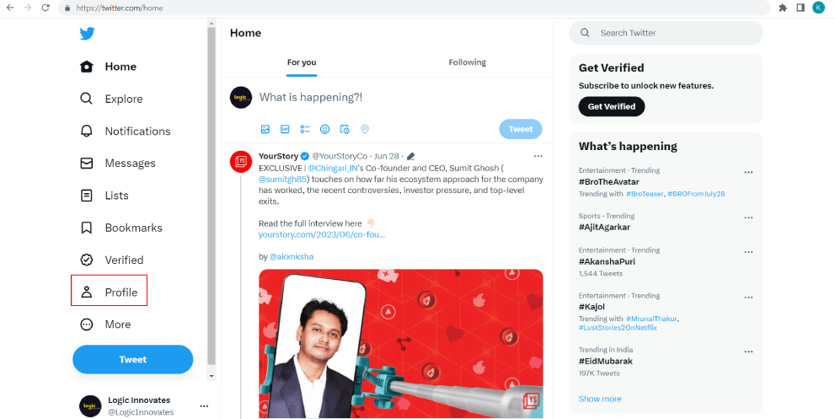Open the #BroTheAvatar trend
This screenshot has height=419, width=835.
(x=608, y=182)
